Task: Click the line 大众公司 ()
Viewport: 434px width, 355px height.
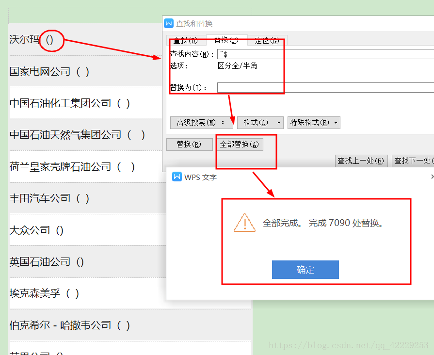Action: (x=36, y=230)
